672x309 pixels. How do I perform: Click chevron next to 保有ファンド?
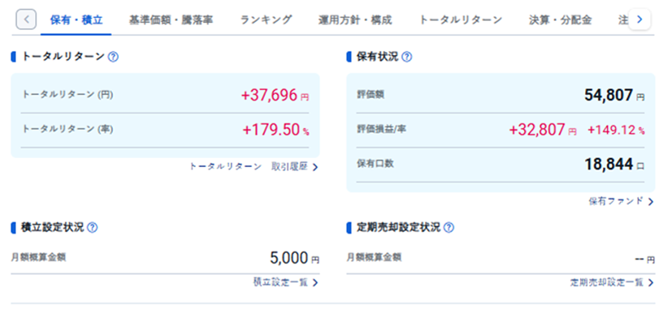[x=651, y=202]
